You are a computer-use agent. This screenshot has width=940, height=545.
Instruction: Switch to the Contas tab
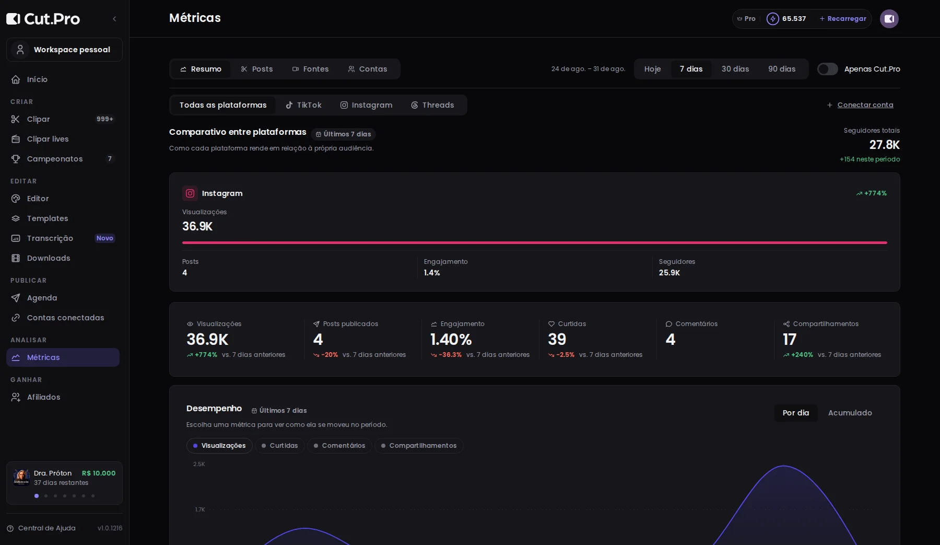[368, 69]
